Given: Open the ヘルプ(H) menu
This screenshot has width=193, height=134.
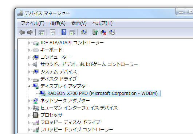Looking at the screenshot, I should tap(102, 23).
